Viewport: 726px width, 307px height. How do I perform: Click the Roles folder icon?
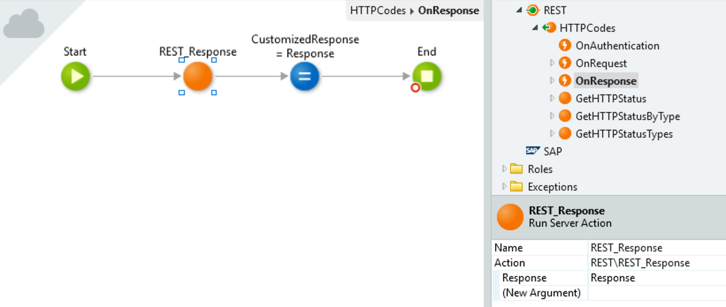516,169
